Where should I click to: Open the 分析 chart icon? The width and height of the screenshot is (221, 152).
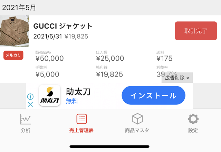pyautogui.click(x=26, y=119)
